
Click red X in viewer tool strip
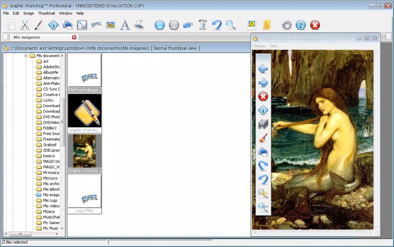tap(263, 96)
